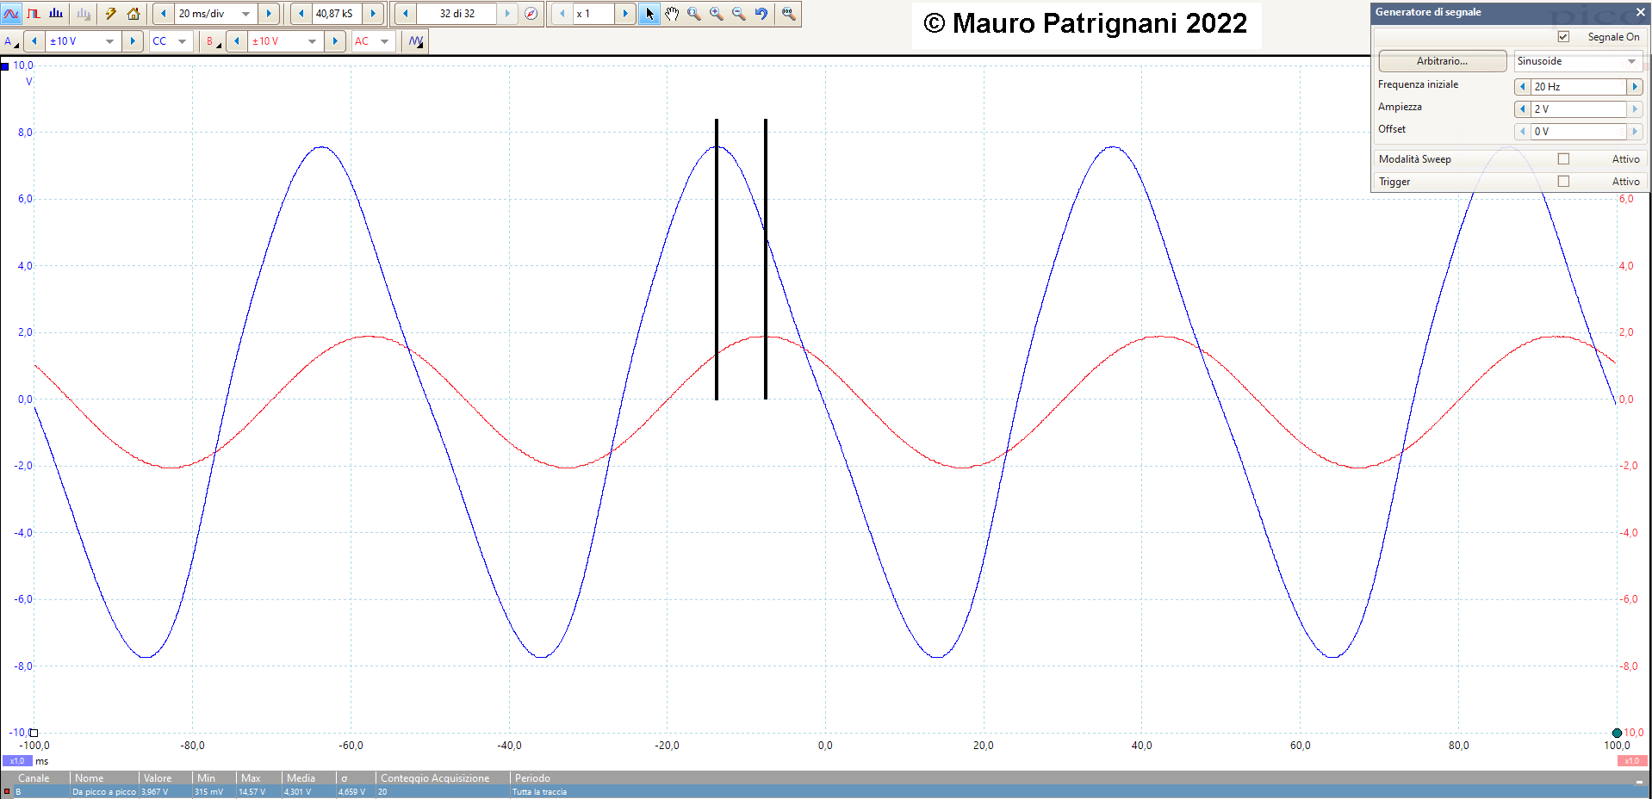Click the 20 Hz frequency field
The image size is (1652, 799).
point(1579,87)
